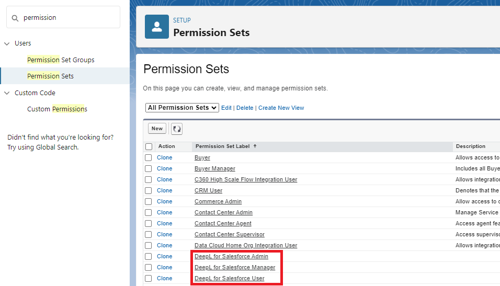The image size is (500, 286).
Task: Check the box for the Buyer row
Action: click(149, 158)
